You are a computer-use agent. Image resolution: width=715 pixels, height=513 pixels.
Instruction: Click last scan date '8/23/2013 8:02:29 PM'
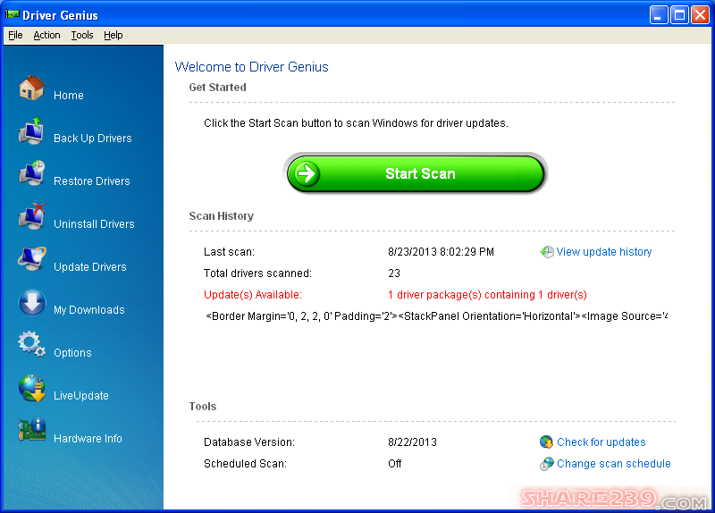pyautogui.click(x=441, y=252)
